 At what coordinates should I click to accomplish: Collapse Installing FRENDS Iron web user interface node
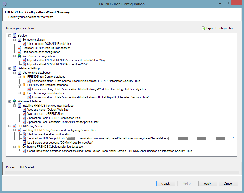click(x=14, y=106)
